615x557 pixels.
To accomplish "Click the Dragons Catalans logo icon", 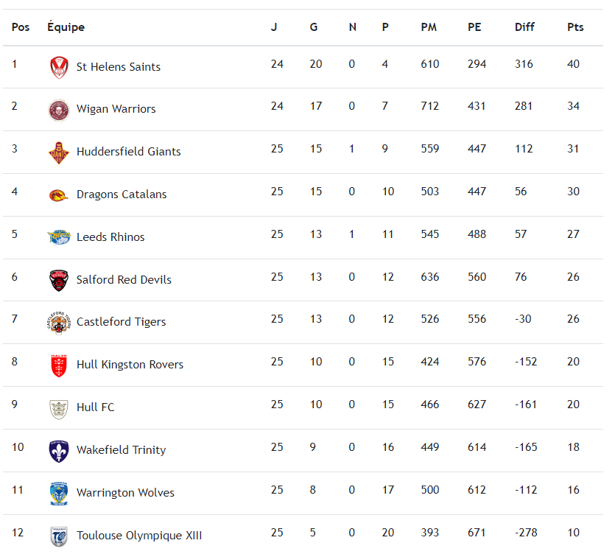I will 59,195.
